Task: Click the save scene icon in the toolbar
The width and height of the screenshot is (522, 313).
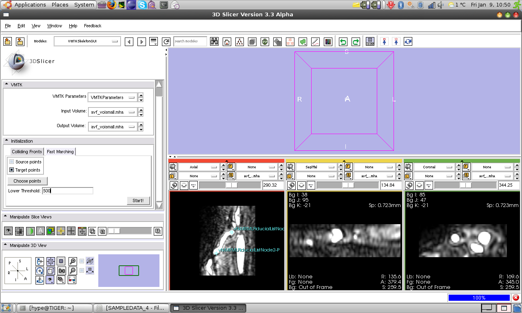Action: tap(20, 41)
